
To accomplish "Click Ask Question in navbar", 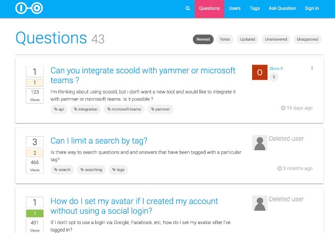I will [282, 8].
